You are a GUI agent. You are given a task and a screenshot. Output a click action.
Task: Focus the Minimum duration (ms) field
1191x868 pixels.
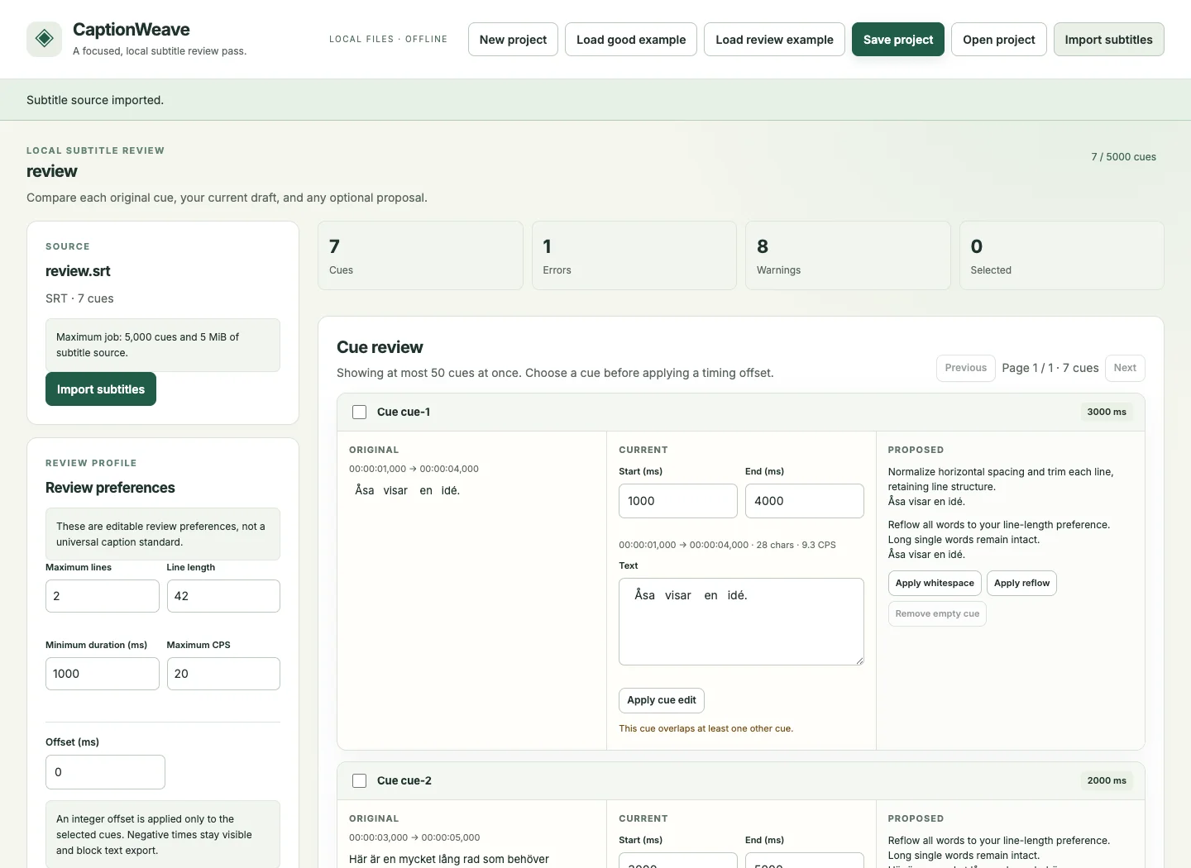(103, 674)
